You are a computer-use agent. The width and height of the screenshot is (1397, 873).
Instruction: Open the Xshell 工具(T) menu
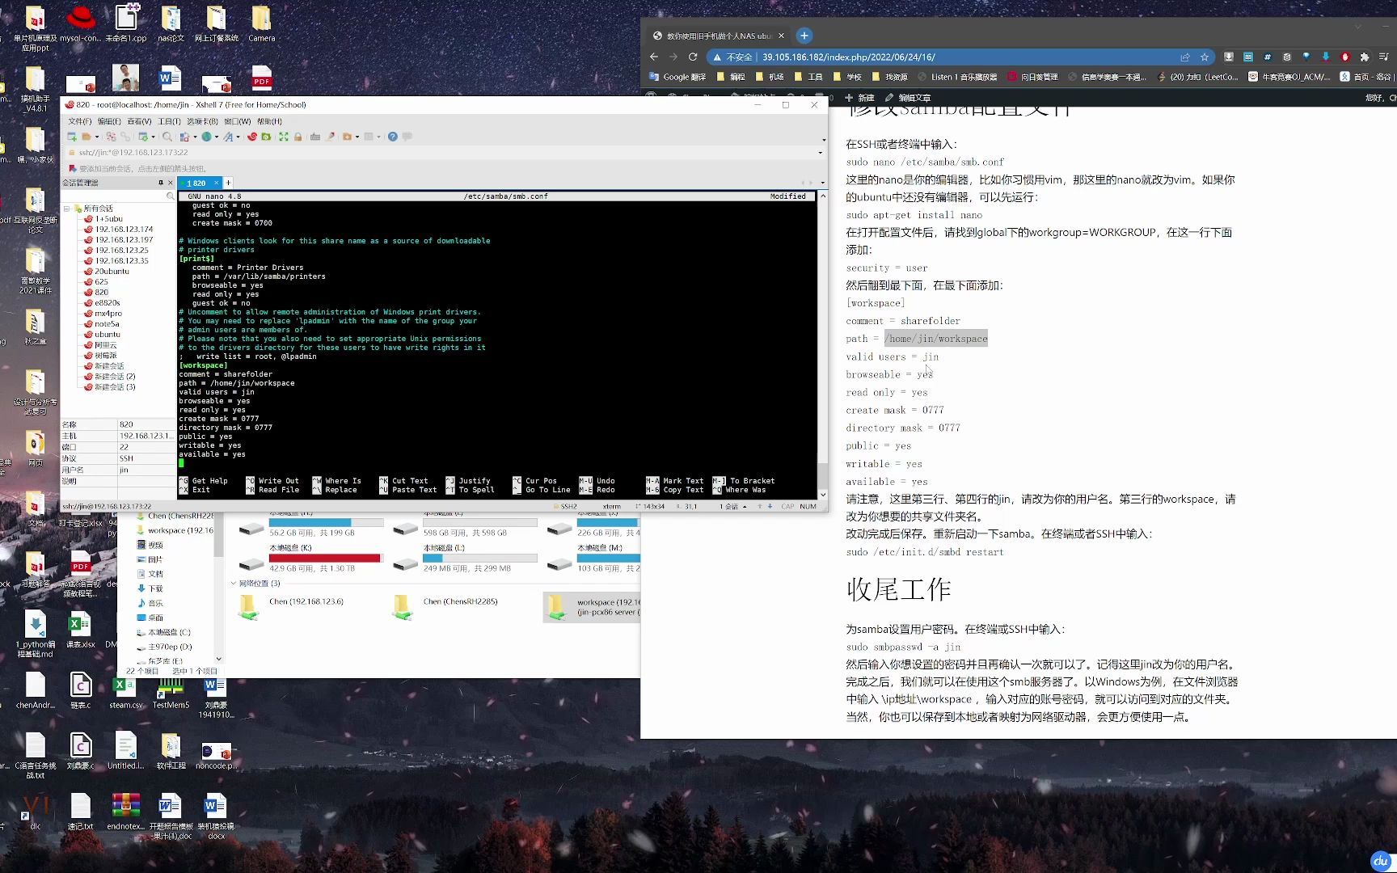tap(169, 121)
